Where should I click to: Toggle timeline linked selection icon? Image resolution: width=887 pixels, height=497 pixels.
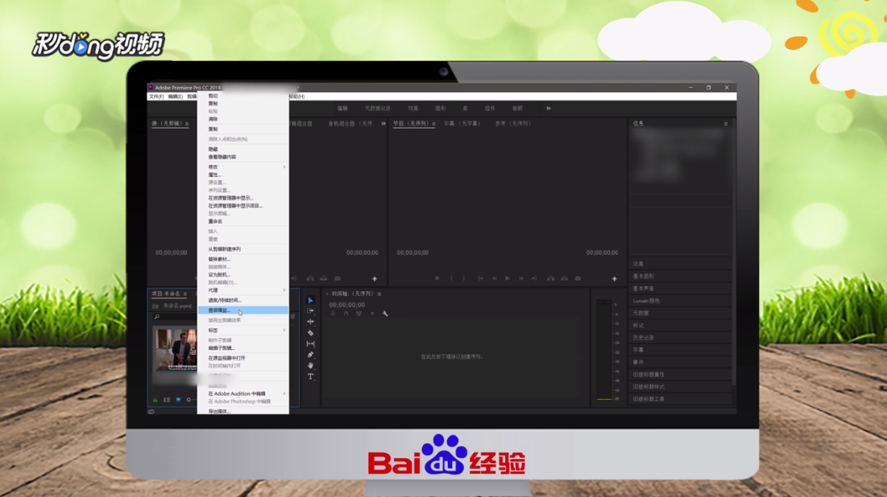tap(359, 314)
